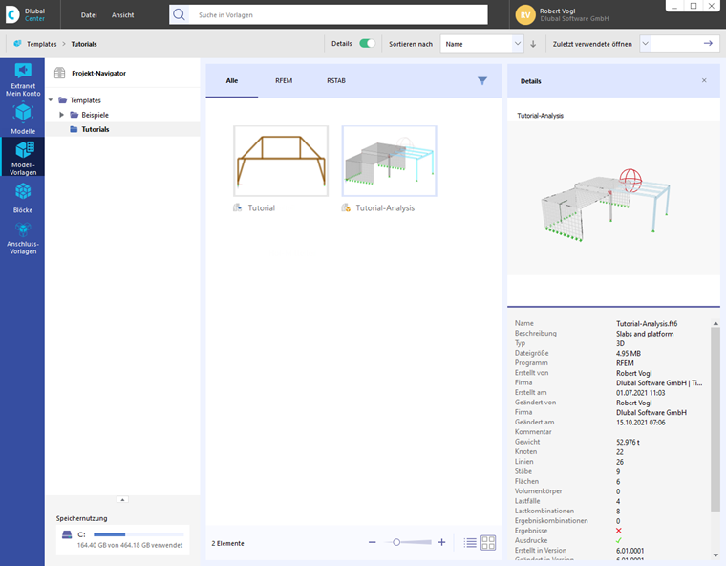The height and width of the screenshot is (566, 726).
Task: Click Tutorials in breadcrumb
Action: click(84, 44)
